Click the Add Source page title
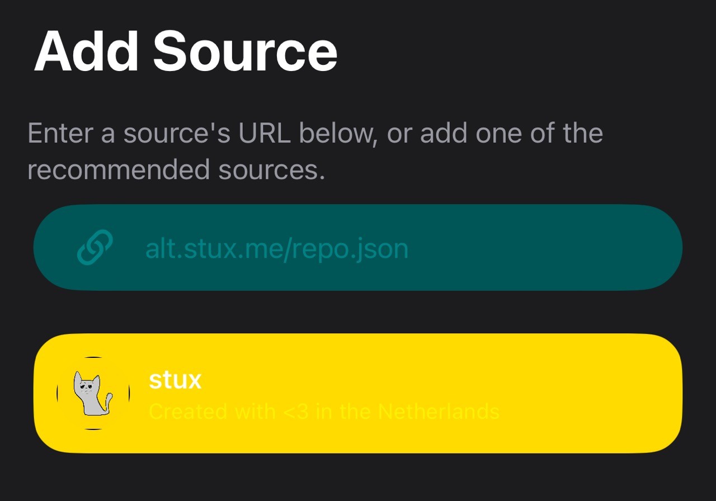716x501 pixels. (186, 51)
